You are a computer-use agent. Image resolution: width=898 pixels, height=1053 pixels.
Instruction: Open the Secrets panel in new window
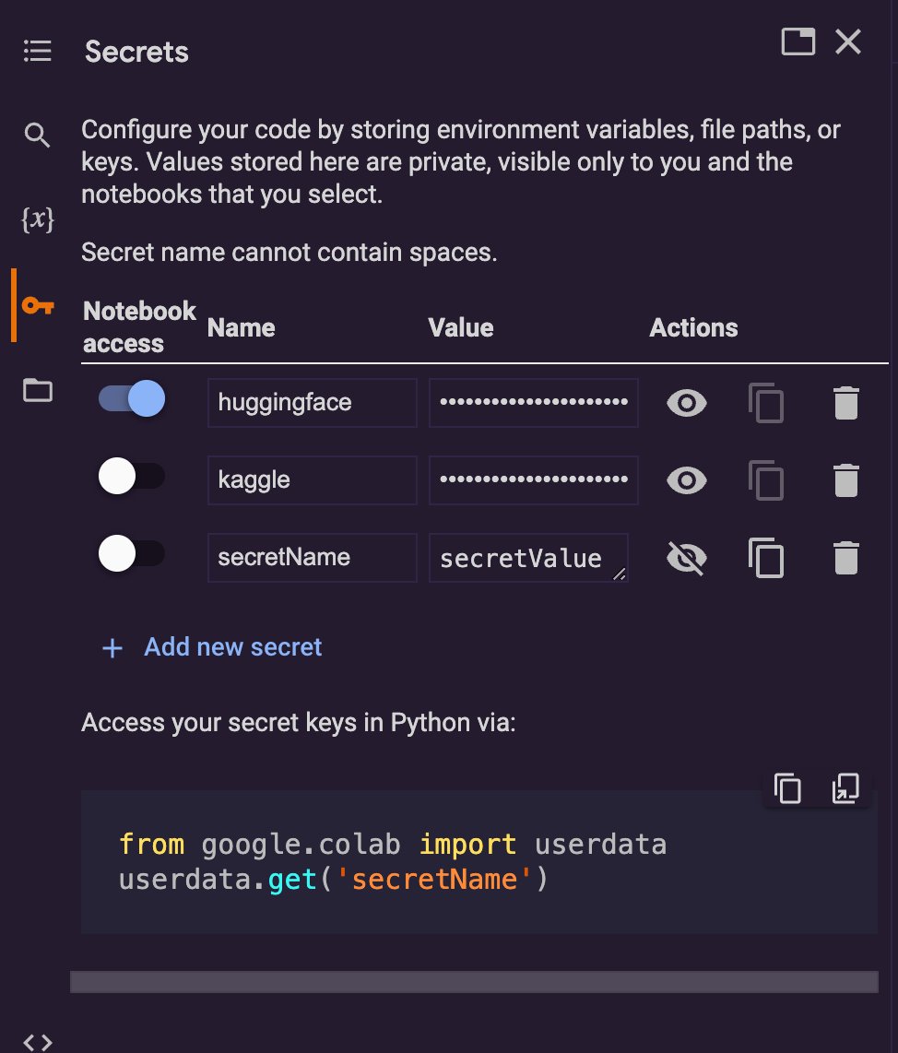pyautogui.click(x=797, y=41)
